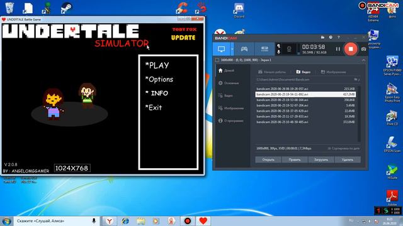403x226 pixels.
Task: Click the Delete button in Bandicam
Action: 348,159
